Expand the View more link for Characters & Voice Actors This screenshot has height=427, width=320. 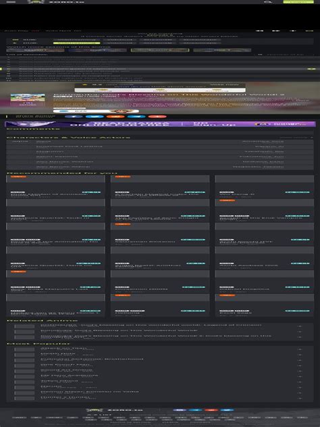tap(296, 138)
